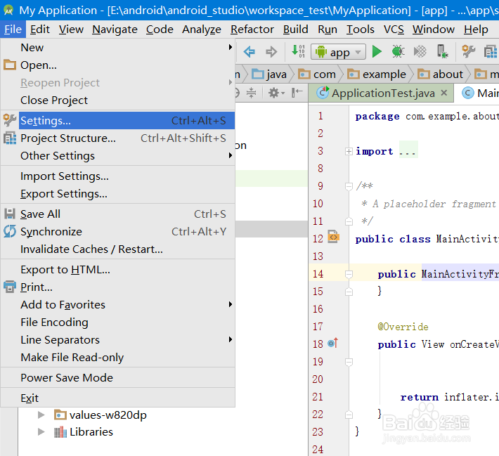The image size is (499, 456).
Task: Click the attach debugger checkered icon
Action: point(420,51)
